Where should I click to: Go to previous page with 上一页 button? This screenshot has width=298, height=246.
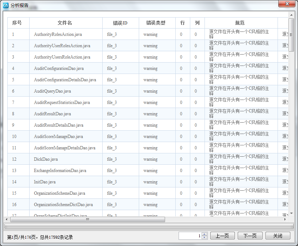[222, 236]
